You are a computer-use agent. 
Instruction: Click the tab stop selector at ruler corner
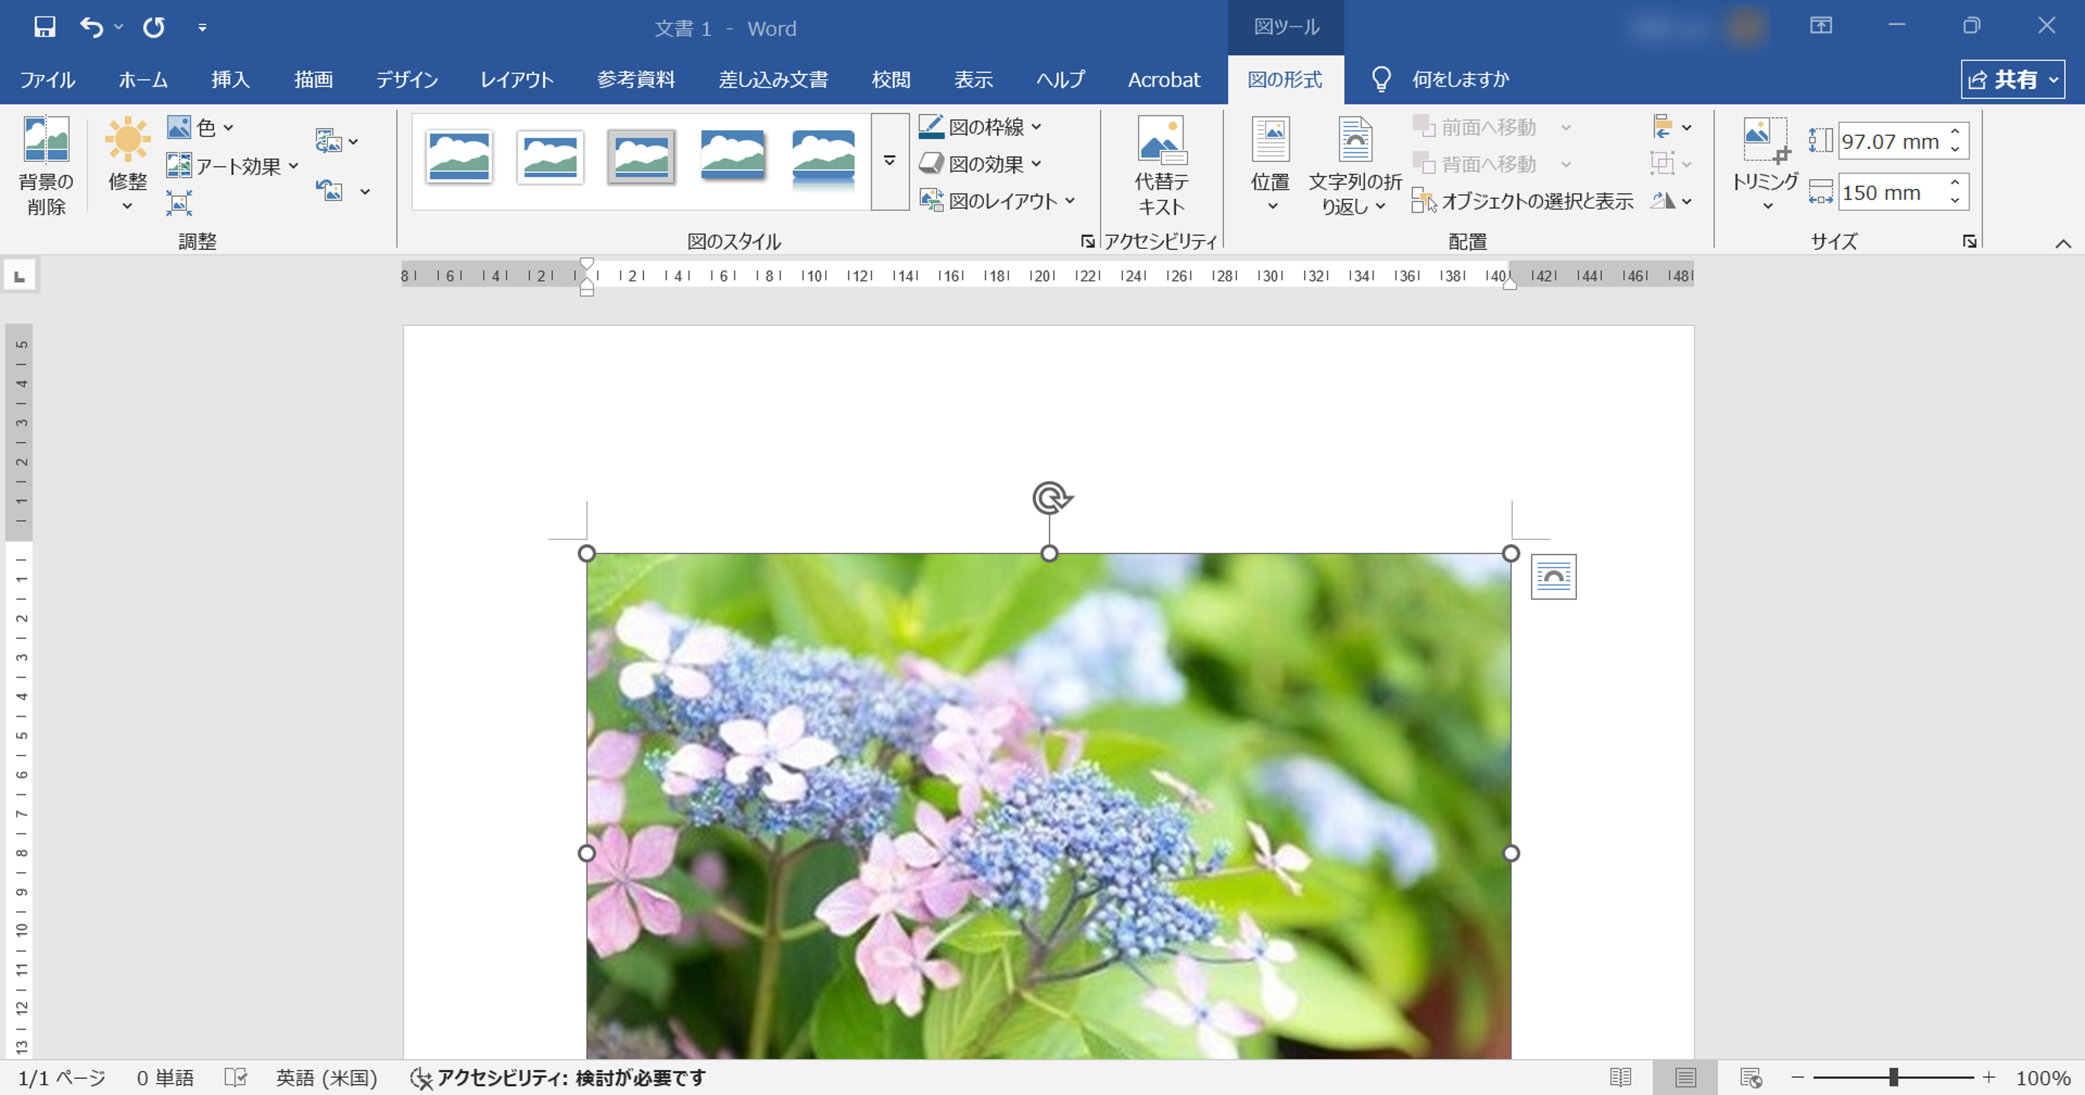(20, 276)
